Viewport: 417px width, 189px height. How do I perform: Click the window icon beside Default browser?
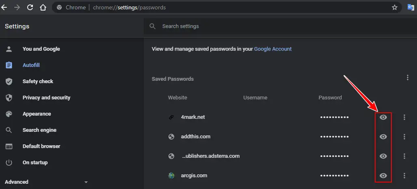point(9,146)
